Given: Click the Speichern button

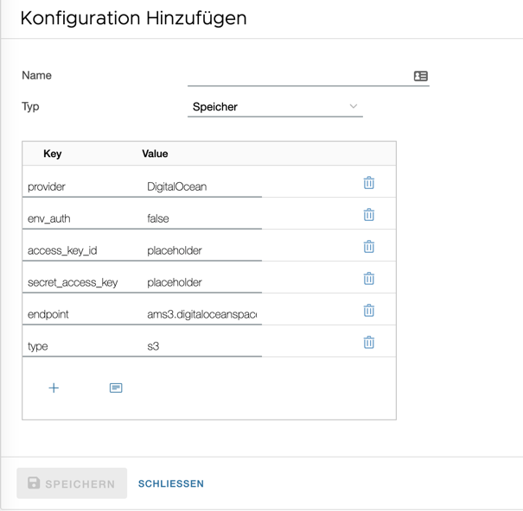Looking at the screenshot, I should click(x=72, y=483).
